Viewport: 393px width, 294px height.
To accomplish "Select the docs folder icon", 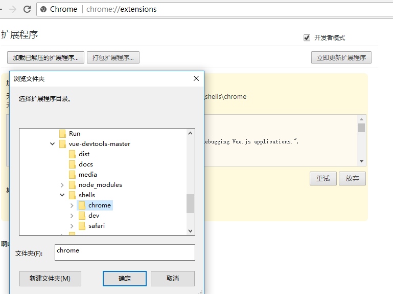I will tap(72, 164).
